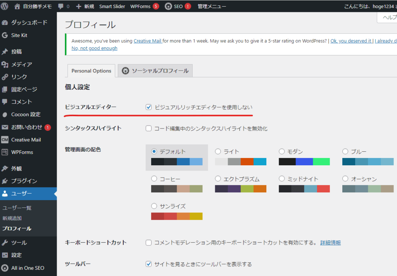
Task: Uncheck the disable visual rich editor checkbox
Action: pyautogui.click(x=148, y=107)
